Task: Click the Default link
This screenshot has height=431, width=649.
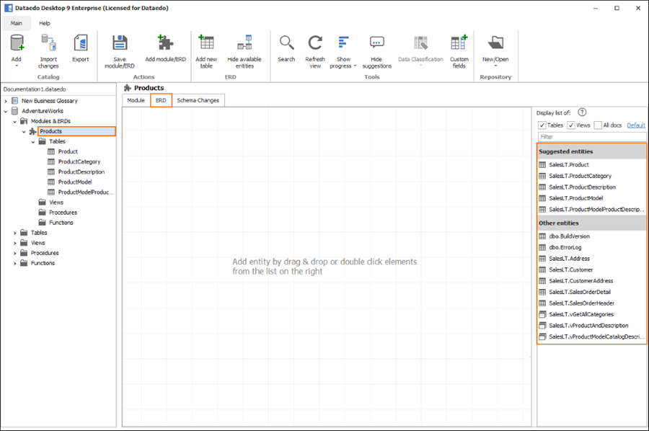Action: (x=635, y=125)
